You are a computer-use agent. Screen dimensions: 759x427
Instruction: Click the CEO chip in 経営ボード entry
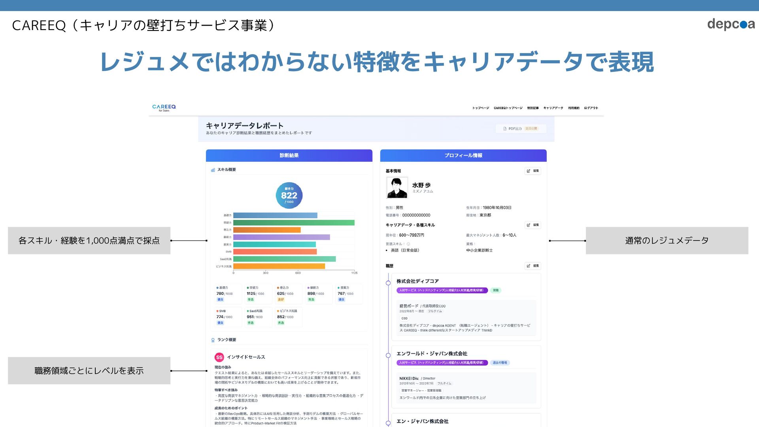point(404,318)
